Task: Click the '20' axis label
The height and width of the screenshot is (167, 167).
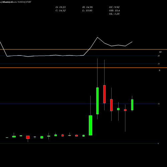Action: click(x=159, y=56)
